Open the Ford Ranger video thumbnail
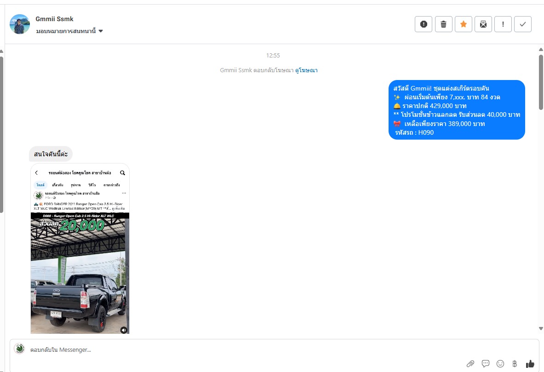Screen dimensions: 544x372 point(80,248)
